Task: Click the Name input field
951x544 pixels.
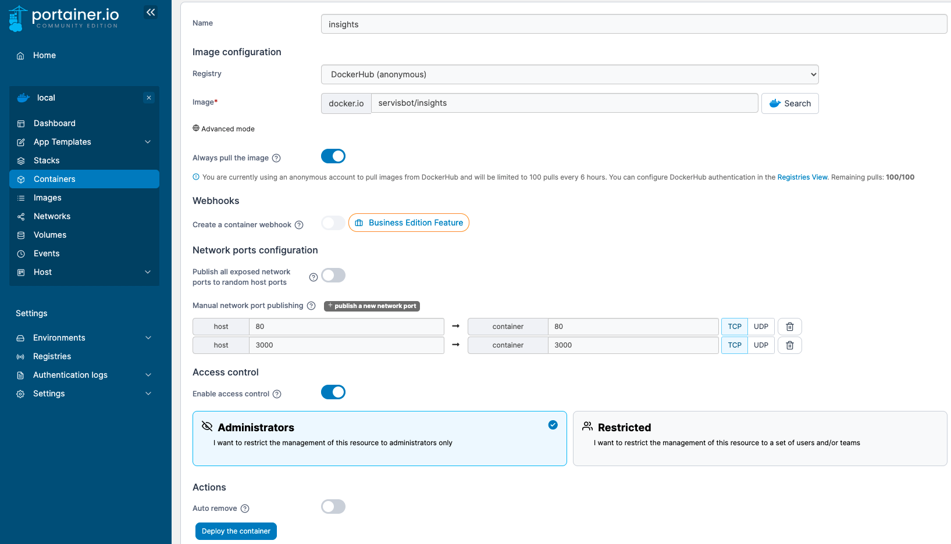Action: point(634,24)
